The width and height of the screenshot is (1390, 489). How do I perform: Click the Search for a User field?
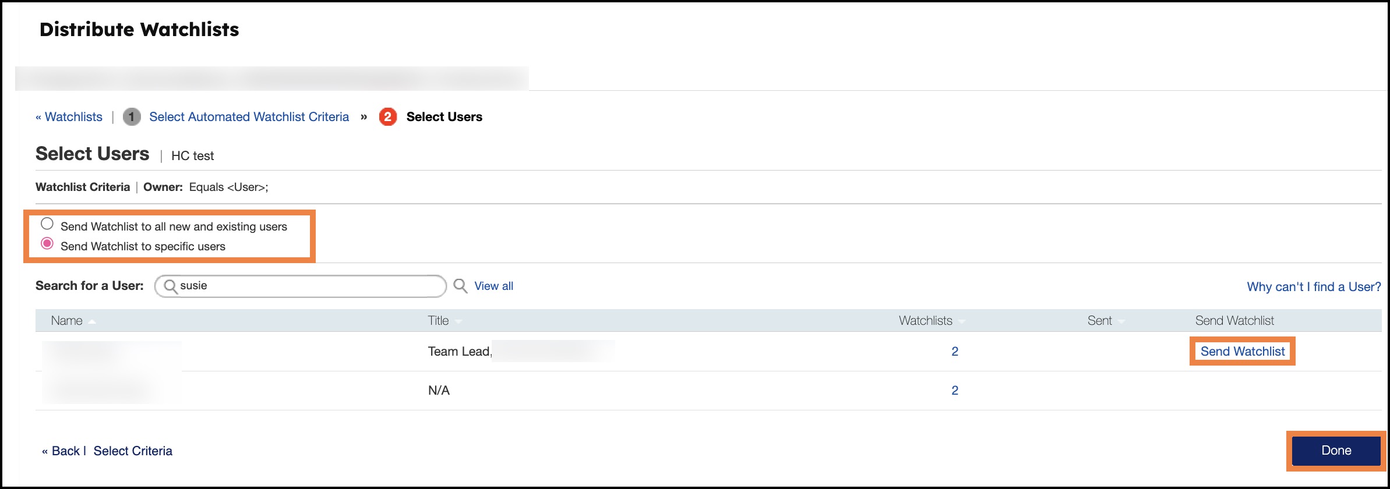(301, 286)
